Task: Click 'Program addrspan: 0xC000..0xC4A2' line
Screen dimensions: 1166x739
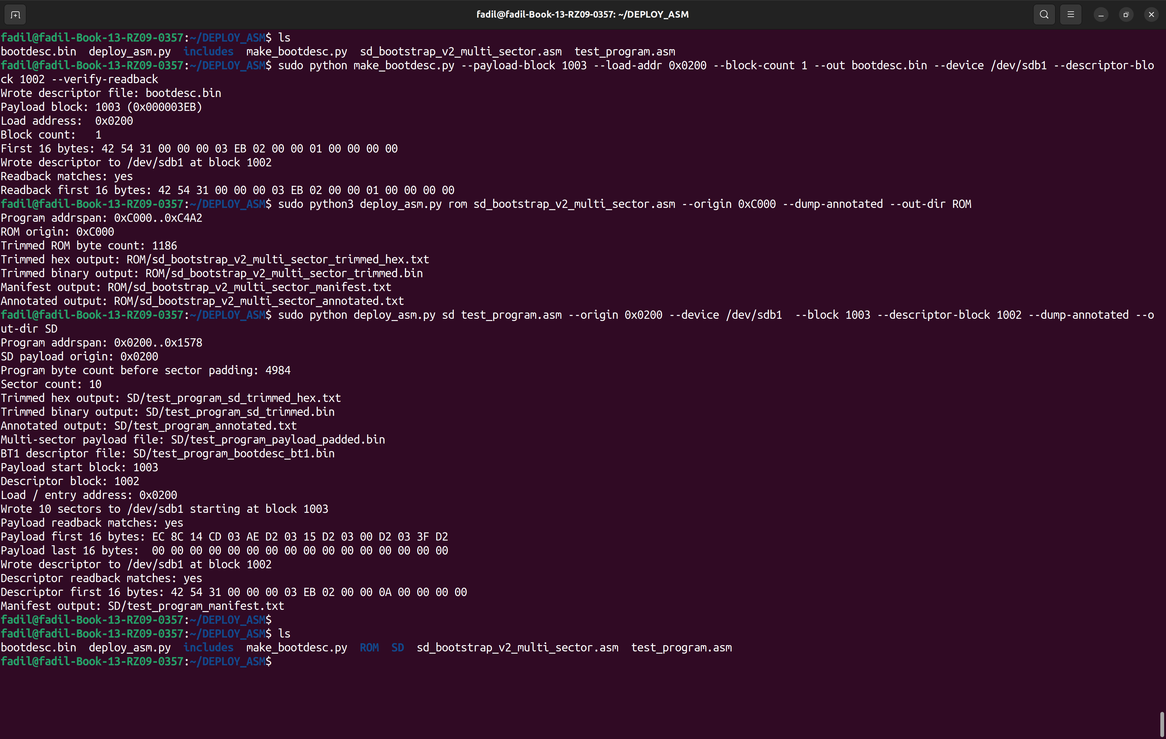Action: click(x=101, y=218)
